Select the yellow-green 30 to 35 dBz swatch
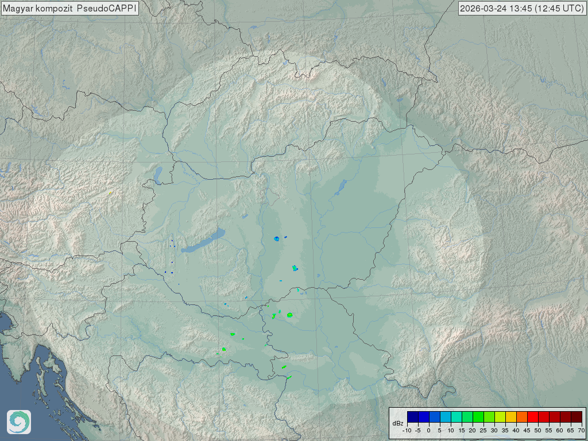The image size is (588, 441). (x=500, y=417)
